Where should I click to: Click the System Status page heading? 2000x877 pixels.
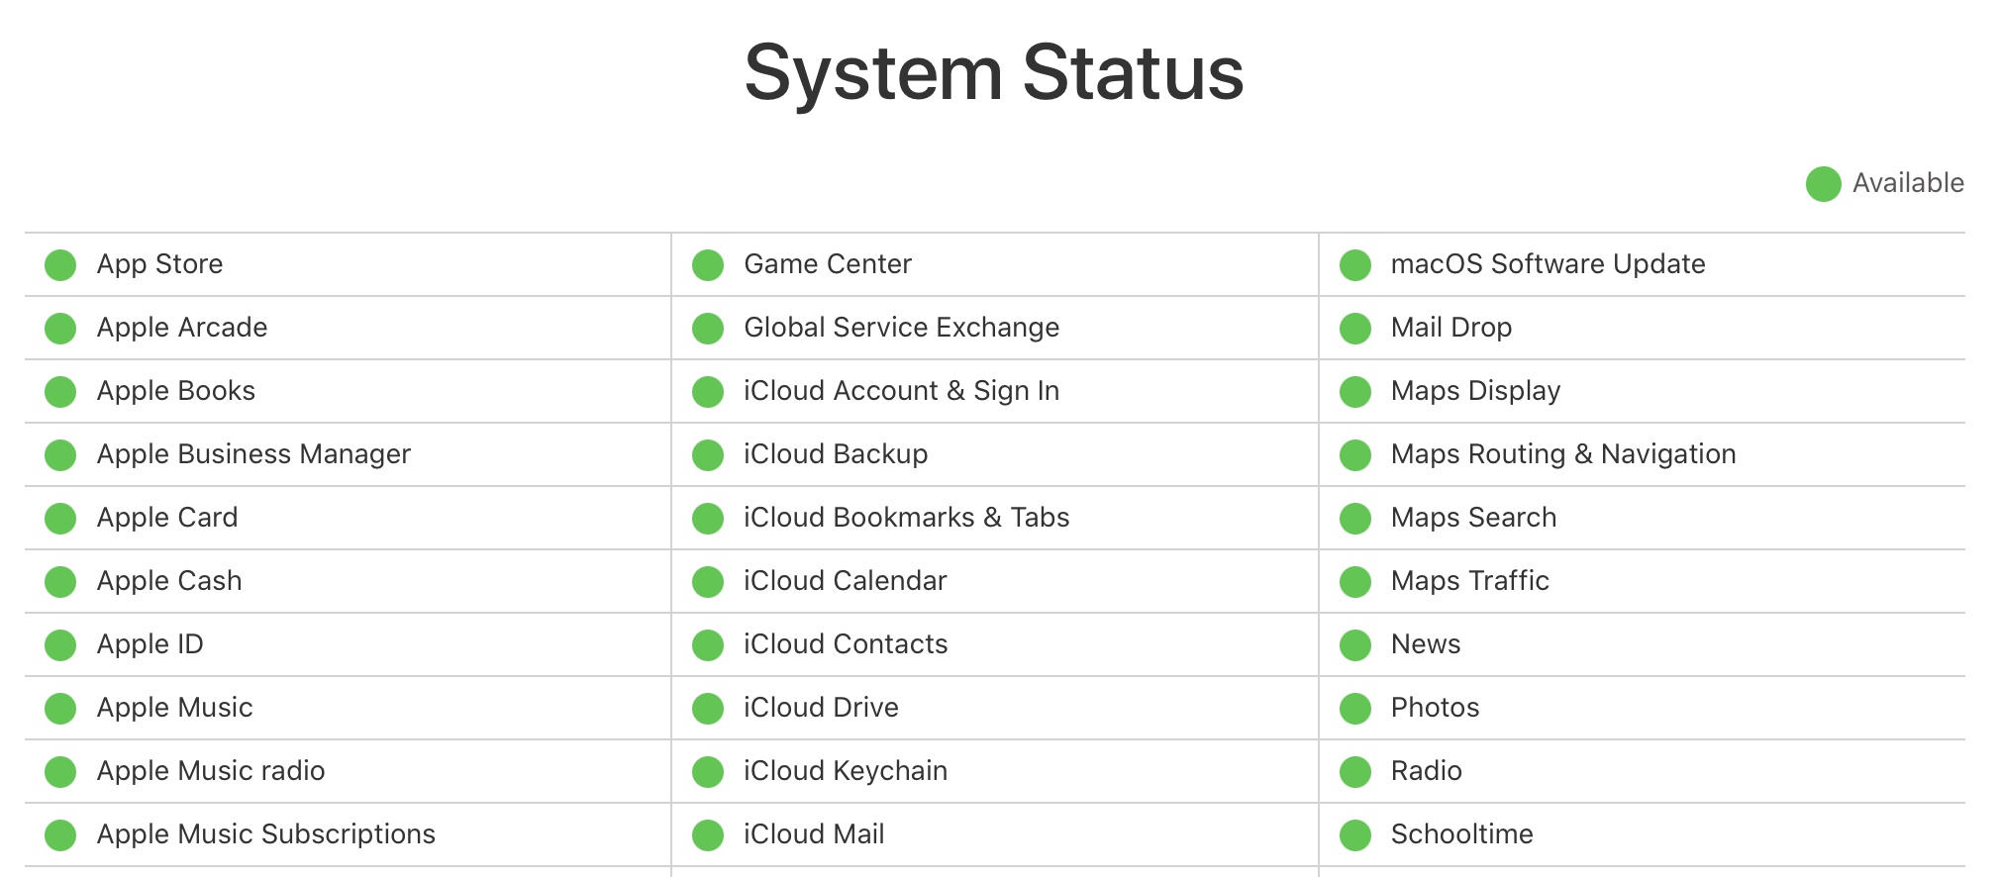click(x=994, y=73)
